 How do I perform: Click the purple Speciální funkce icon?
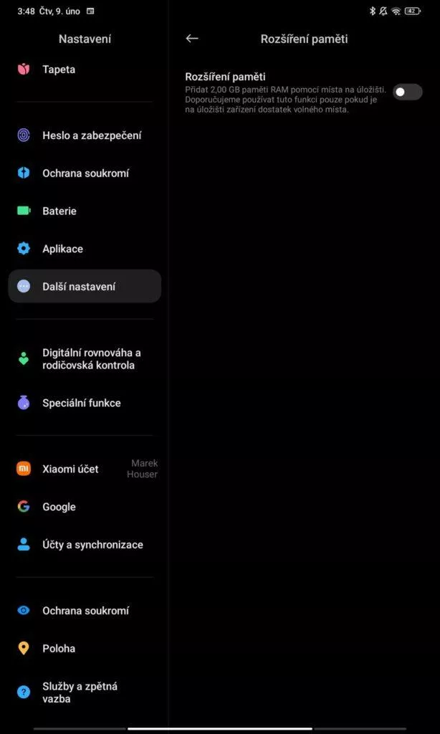click(24, 403)
